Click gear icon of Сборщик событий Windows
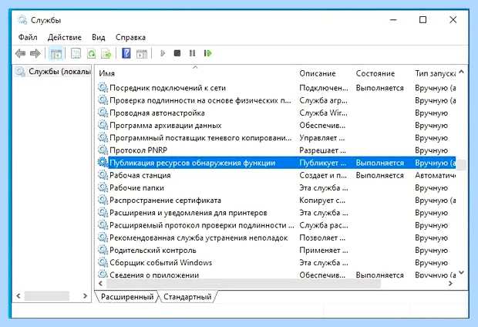This screenshot has height=327, width=478. pos(103,263)
